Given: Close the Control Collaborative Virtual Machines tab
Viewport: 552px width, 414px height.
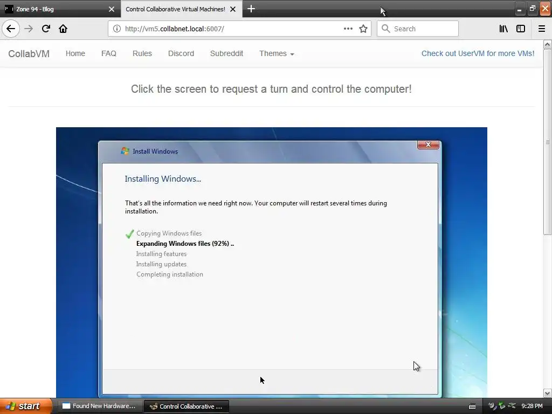Looking at the screenshot, I should 233,9.
